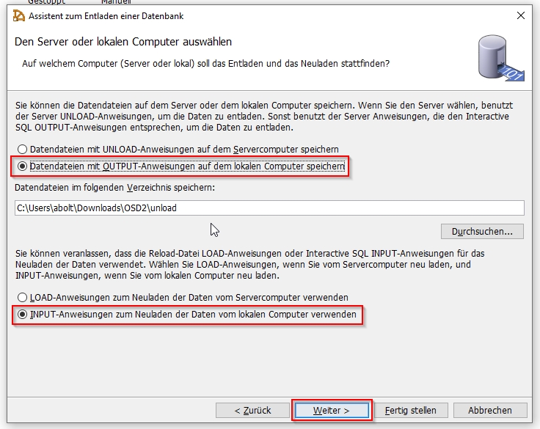Close the Assistent dialog window
This screenshot has width=540, height=429.
coord(520,16)
